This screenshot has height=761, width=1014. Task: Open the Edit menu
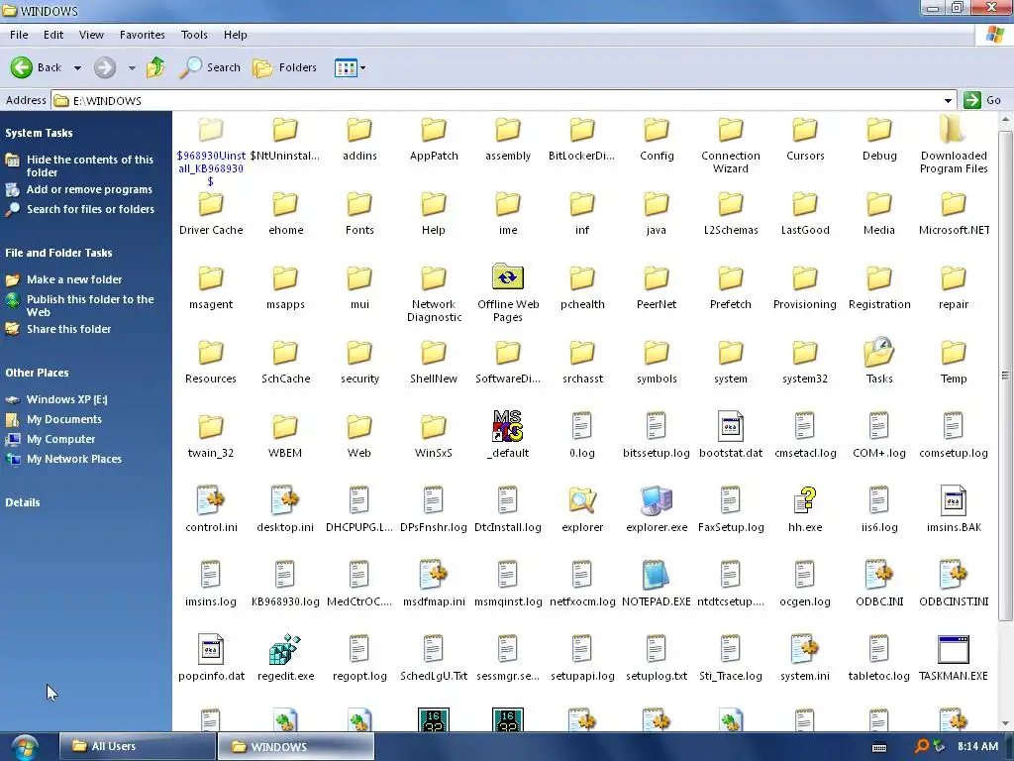53,35
